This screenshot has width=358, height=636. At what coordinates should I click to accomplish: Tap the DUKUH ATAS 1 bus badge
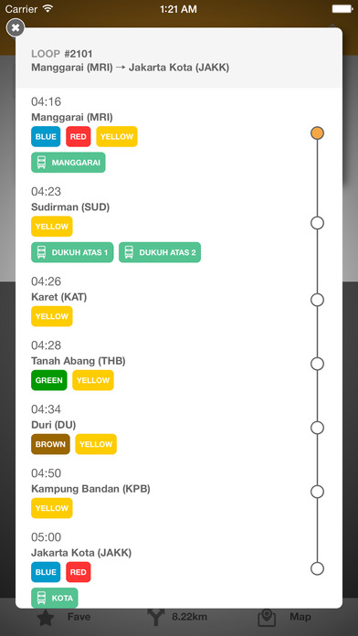coord(72,252)
